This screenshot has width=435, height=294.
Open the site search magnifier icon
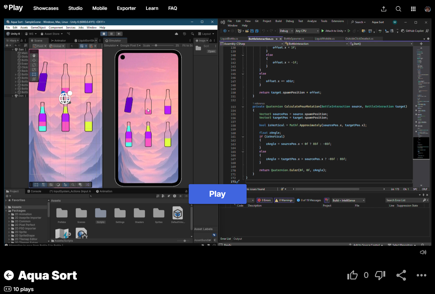coord(399,9)
